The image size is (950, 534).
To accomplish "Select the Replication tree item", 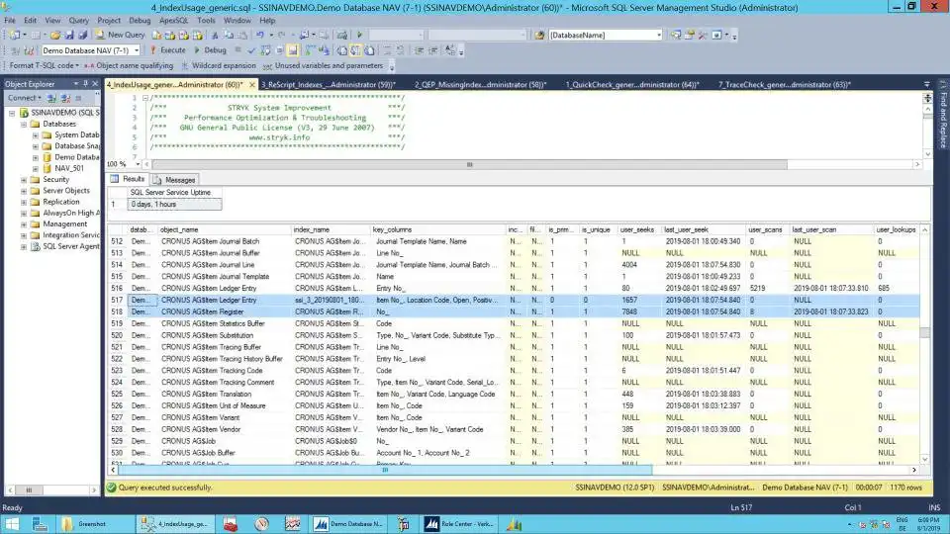I will coord(60,202).
